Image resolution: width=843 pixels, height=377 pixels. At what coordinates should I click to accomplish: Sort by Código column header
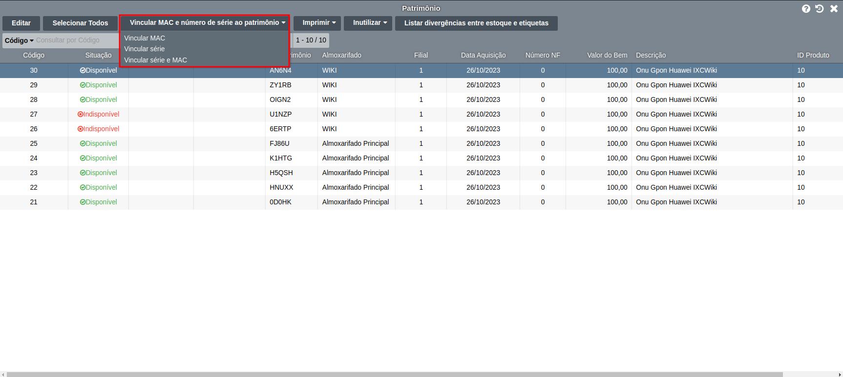tap(34, 55)
